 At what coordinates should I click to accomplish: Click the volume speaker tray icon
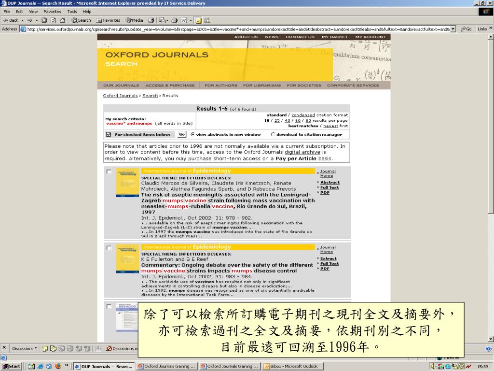(433, 366)
